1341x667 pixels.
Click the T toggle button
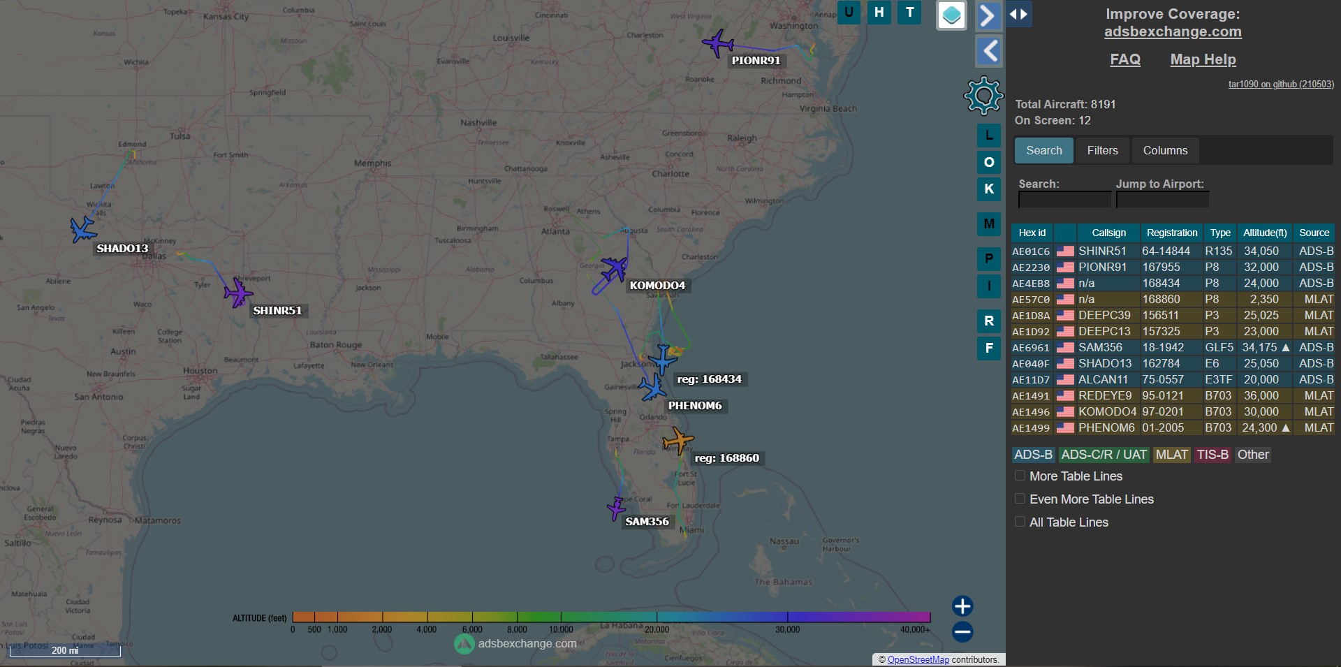click(x=909, y=12)
